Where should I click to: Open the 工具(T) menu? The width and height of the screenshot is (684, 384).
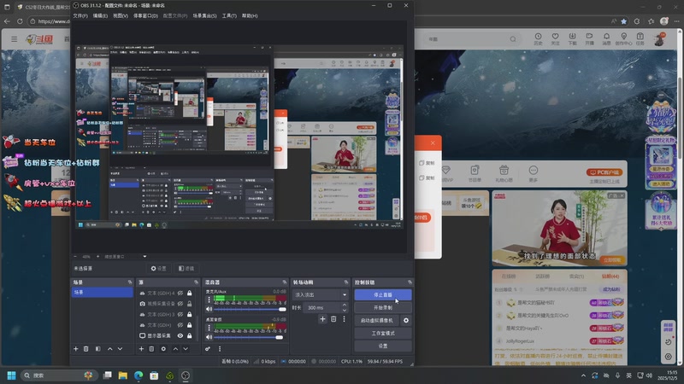pyautogui.click(x=229, y=15)
